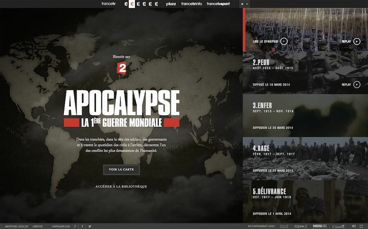Open the France 4 channel icon

144,4
